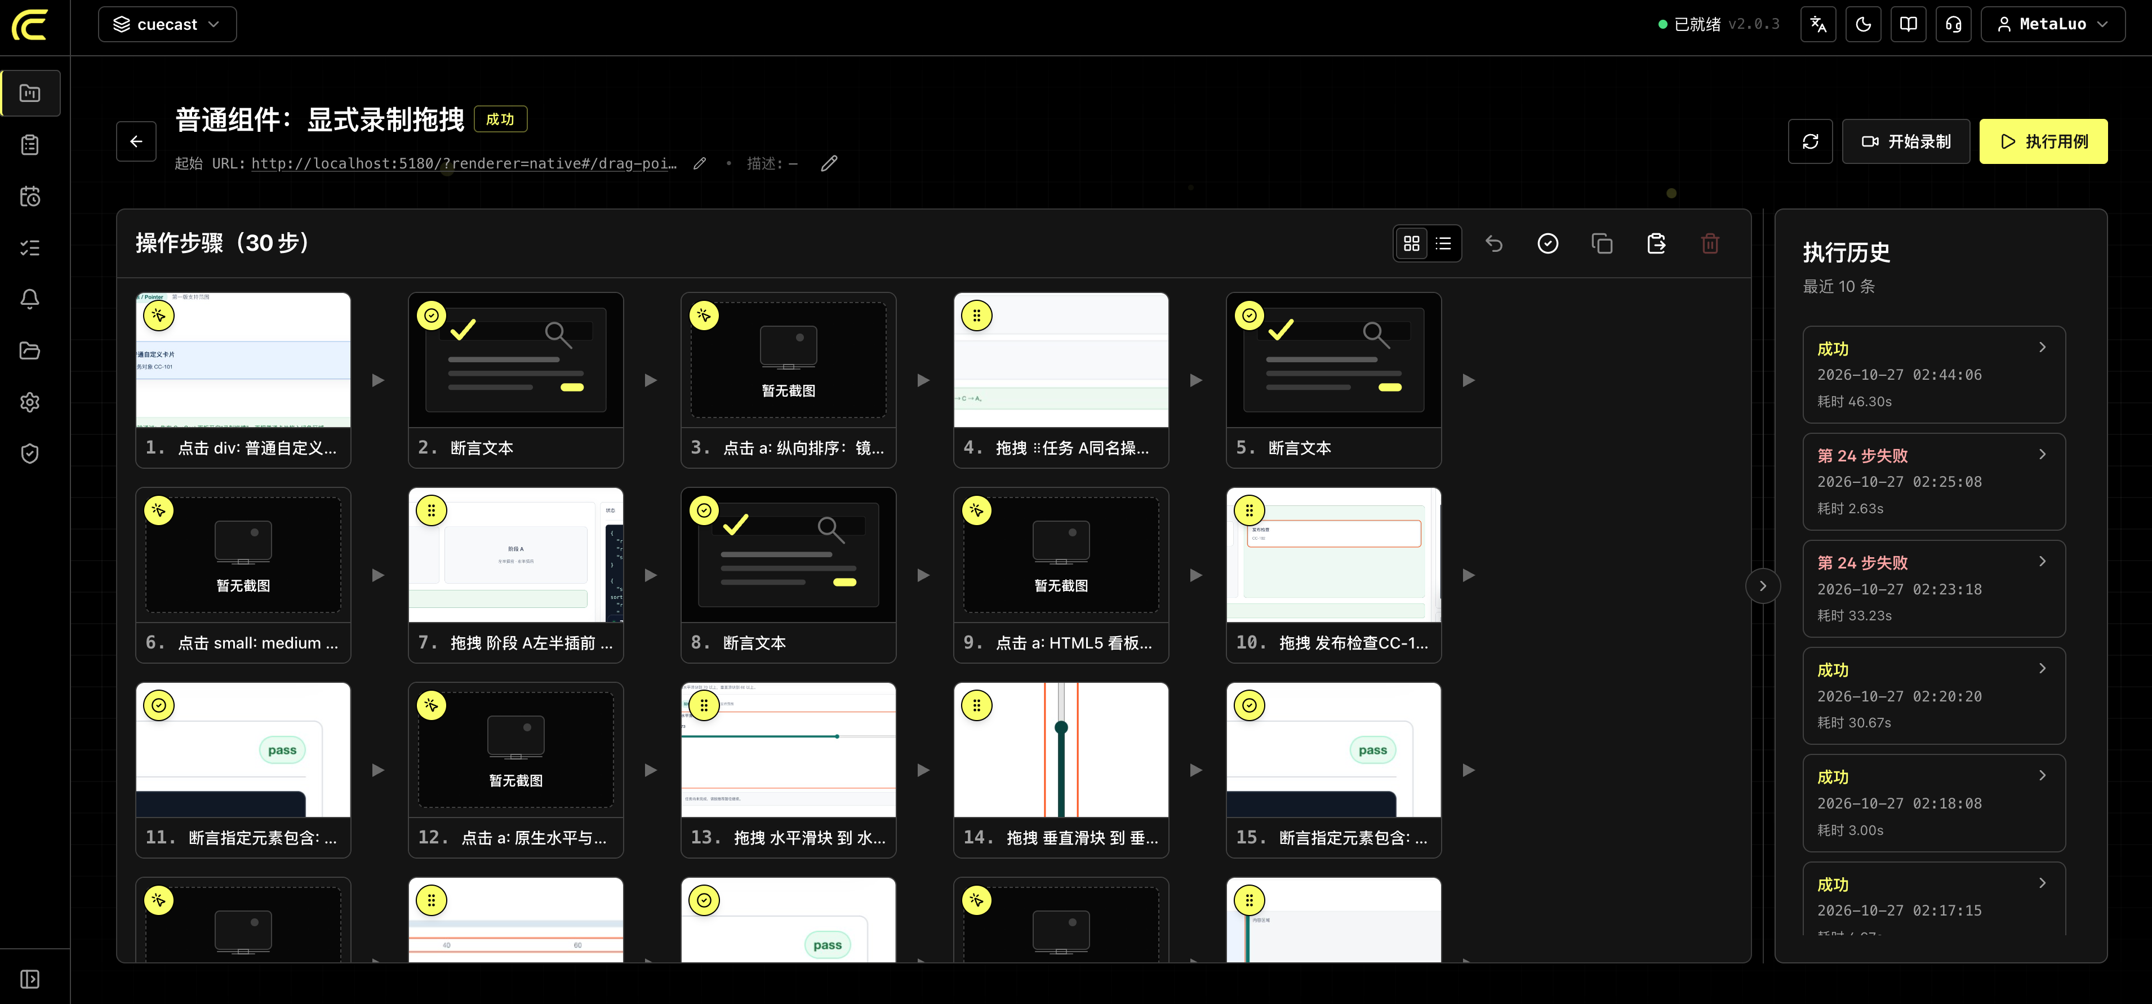This screenshot has width=2152, height=1004.
Task: Open step 1 点击 div thumbnail
Action: 243,360
